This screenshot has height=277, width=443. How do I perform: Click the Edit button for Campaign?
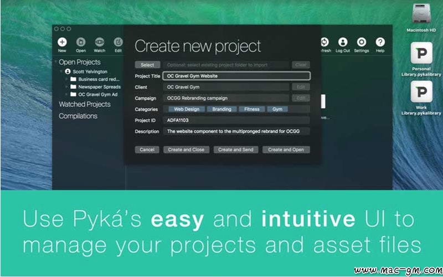(301, 98)
